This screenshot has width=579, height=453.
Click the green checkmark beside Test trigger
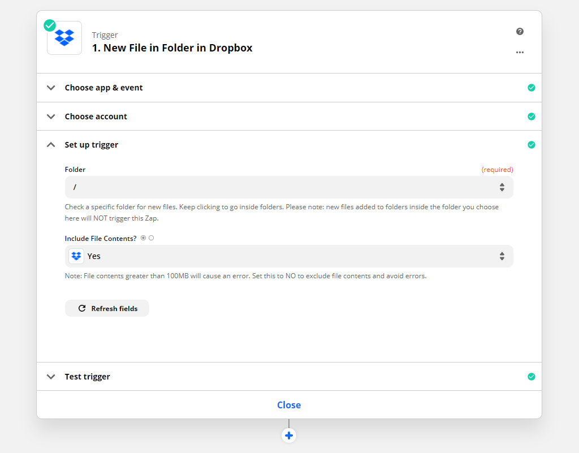[531, 377]
